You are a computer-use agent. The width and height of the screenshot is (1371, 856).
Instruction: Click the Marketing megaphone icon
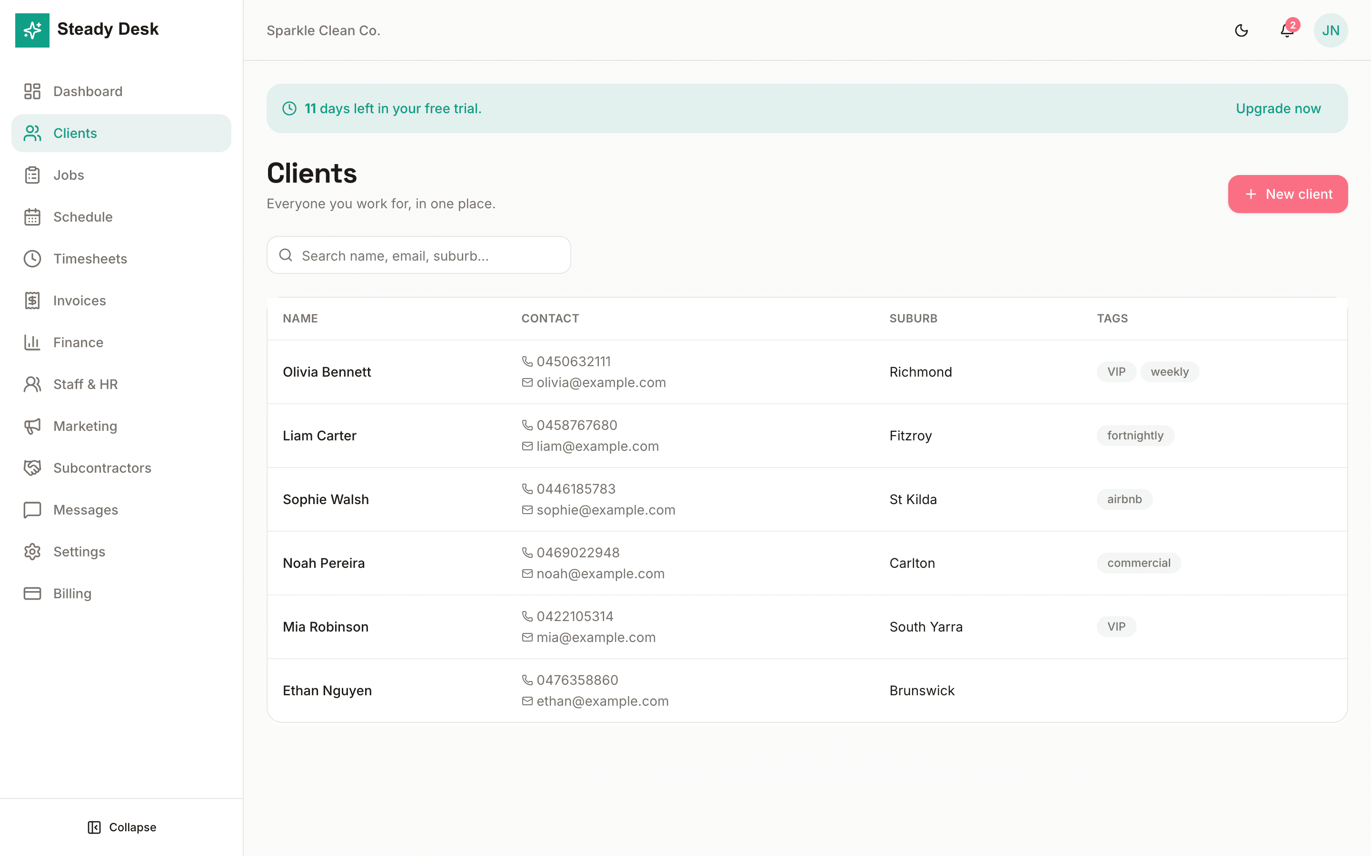click(32, 426)
